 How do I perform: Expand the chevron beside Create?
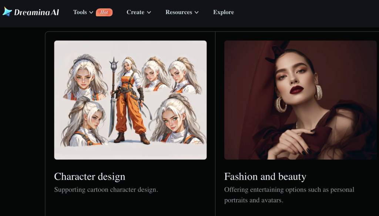click(149, 13)
